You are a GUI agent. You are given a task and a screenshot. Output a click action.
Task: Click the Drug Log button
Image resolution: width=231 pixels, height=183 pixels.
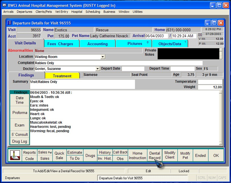click(20, 142)
